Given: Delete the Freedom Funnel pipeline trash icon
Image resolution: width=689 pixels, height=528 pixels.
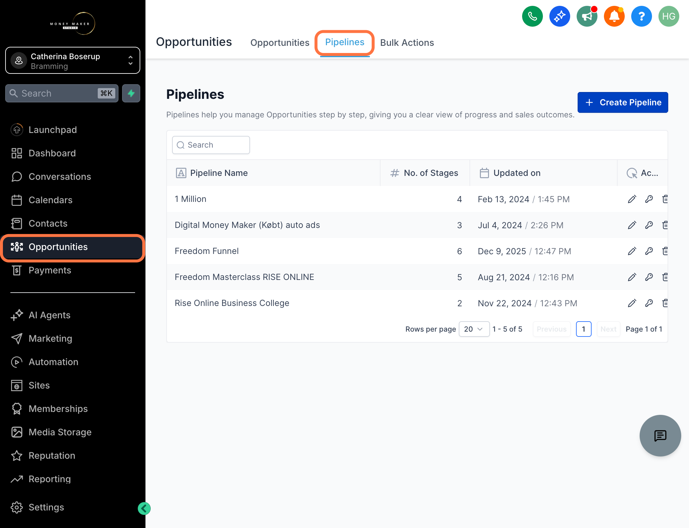Looking at the screenshot, I should pyautogui.click(x=665, y=251).
